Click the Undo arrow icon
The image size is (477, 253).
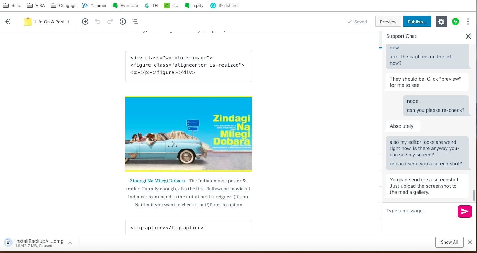tap(98, 22)
